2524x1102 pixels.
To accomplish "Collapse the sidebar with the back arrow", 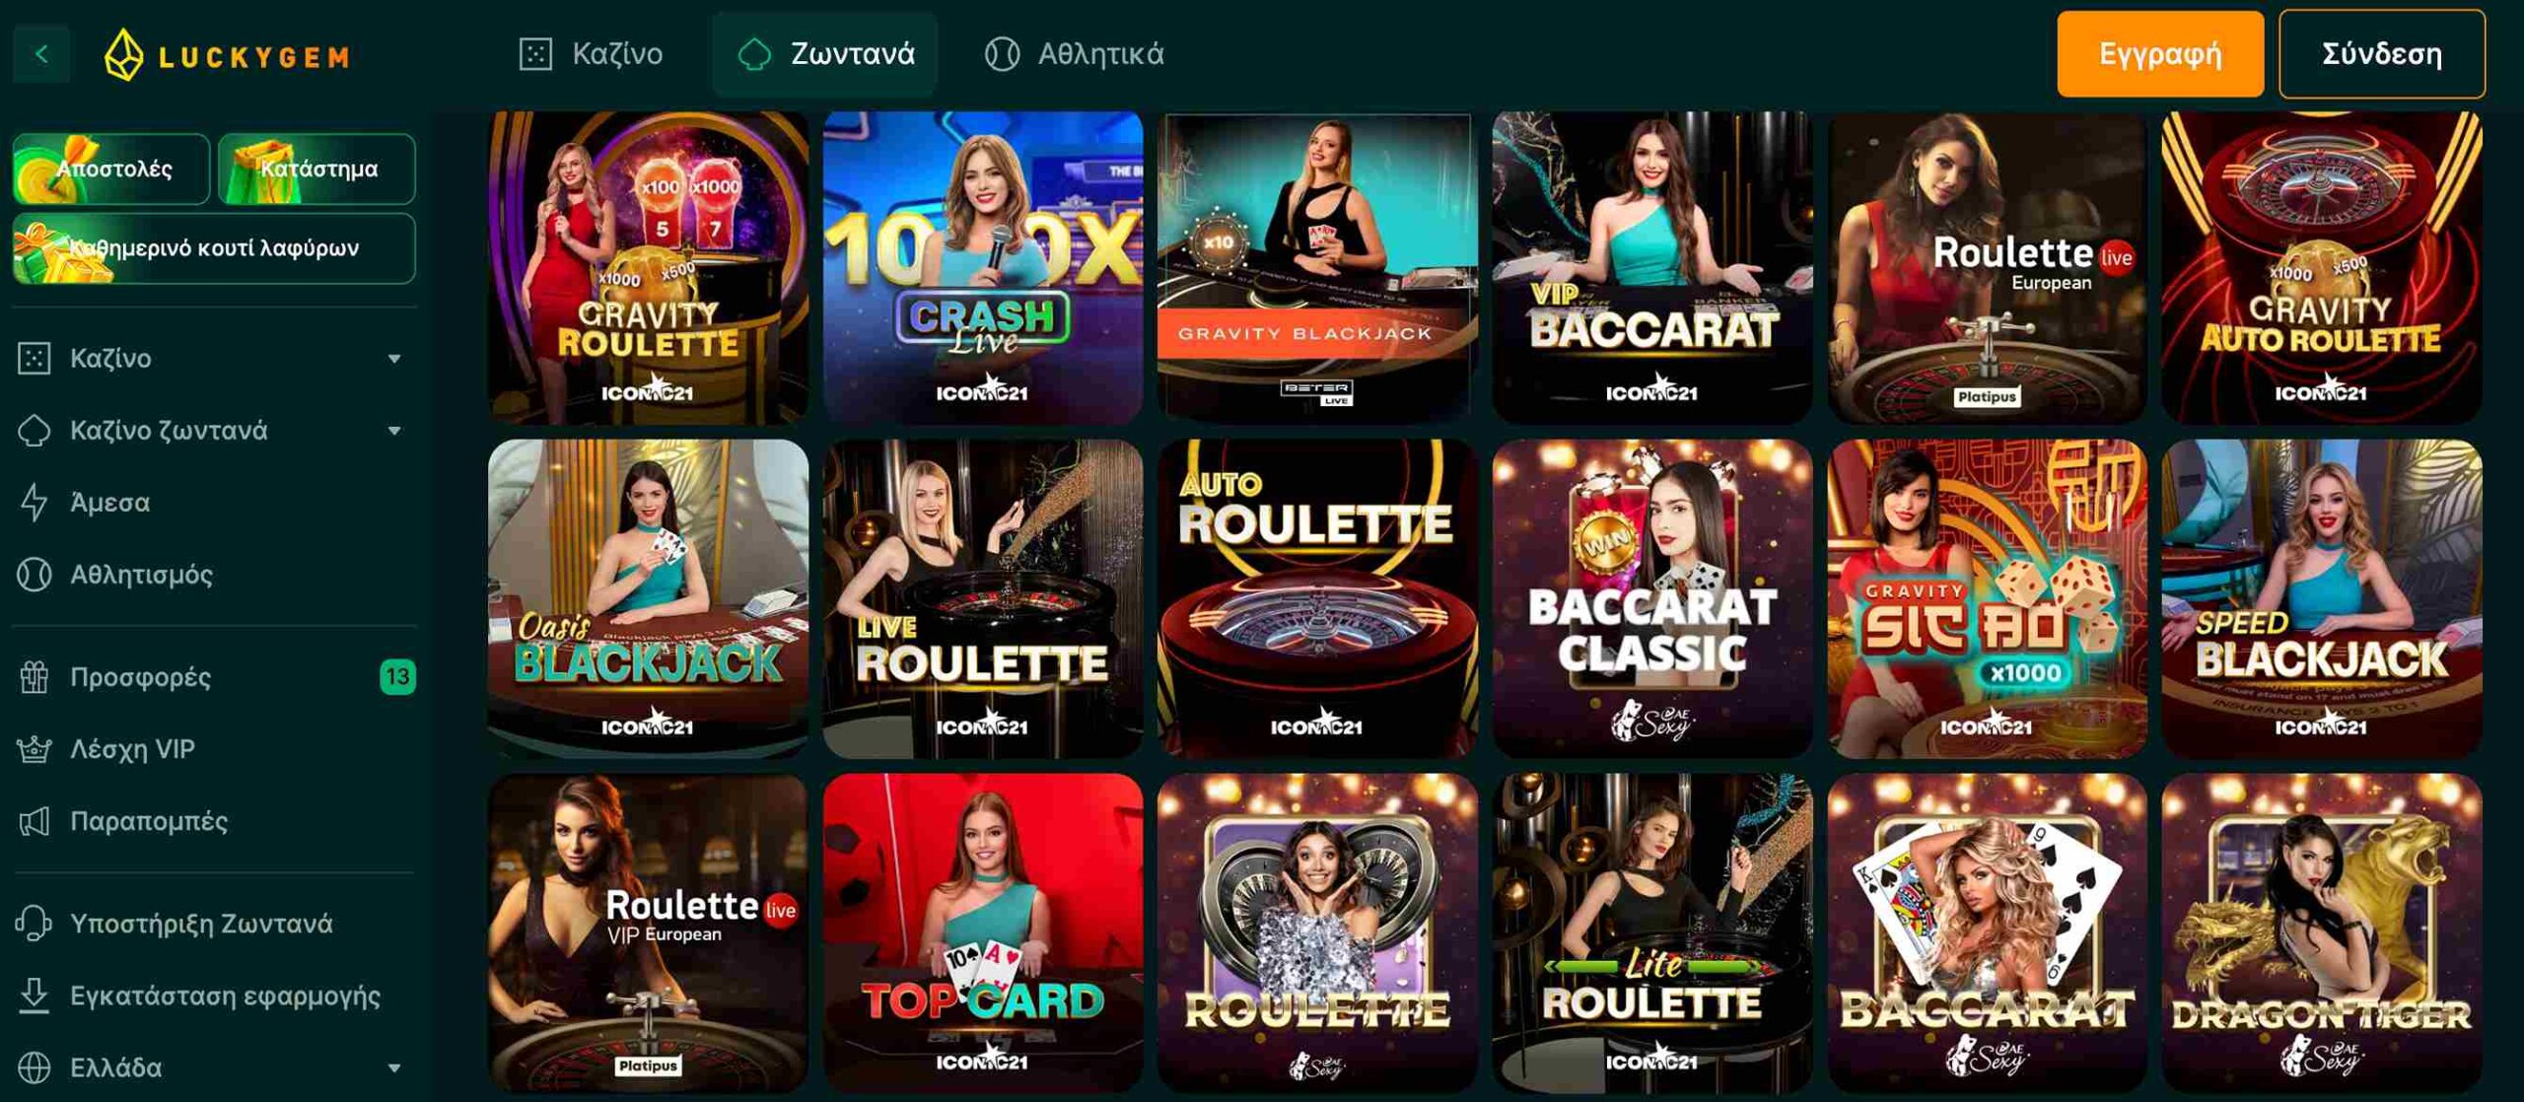I will [41, 54].
